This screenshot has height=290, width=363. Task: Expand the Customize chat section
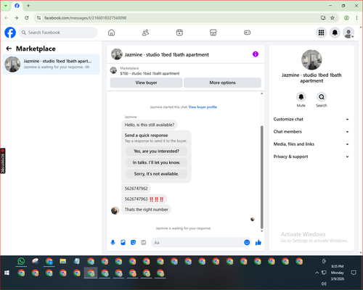311,119
